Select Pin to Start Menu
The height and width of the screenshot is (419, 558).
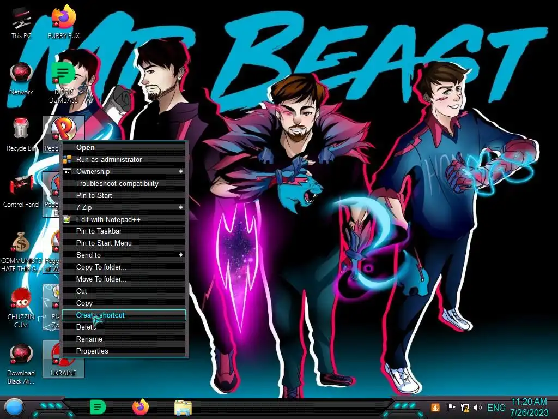(x=124, y=243)
